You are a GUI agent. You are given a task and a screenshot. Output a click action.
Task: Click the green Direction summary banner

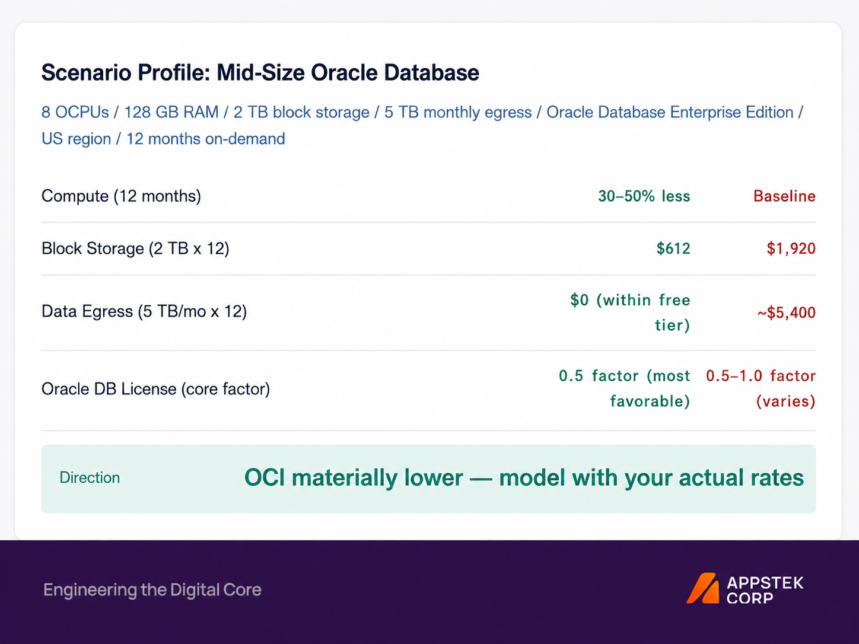tap(428, 479)
